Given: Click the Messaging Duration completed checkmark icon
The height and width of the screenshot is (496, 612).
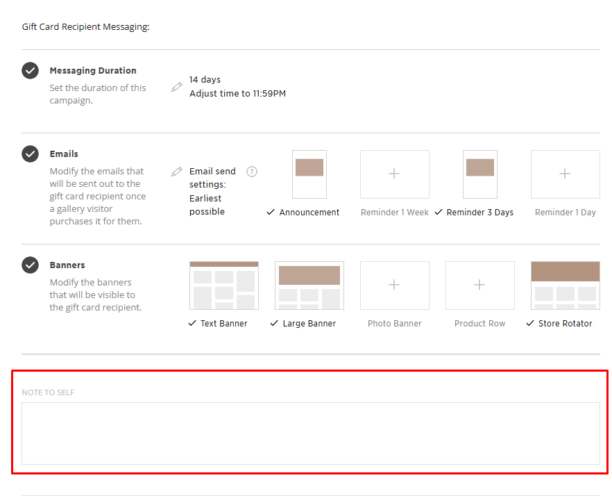Looking at the screenshot, I should tap(30, 70).
